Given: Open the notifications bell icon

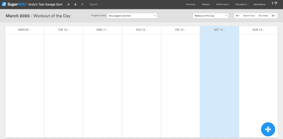Looking at the screenshot, I should point(76,4).
